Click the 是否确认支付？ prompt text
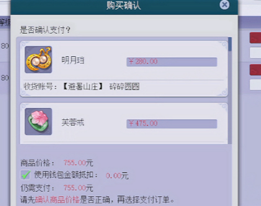The width and height of the screenshot is (261, 206). pyautogui.click(x=45, y=30)
